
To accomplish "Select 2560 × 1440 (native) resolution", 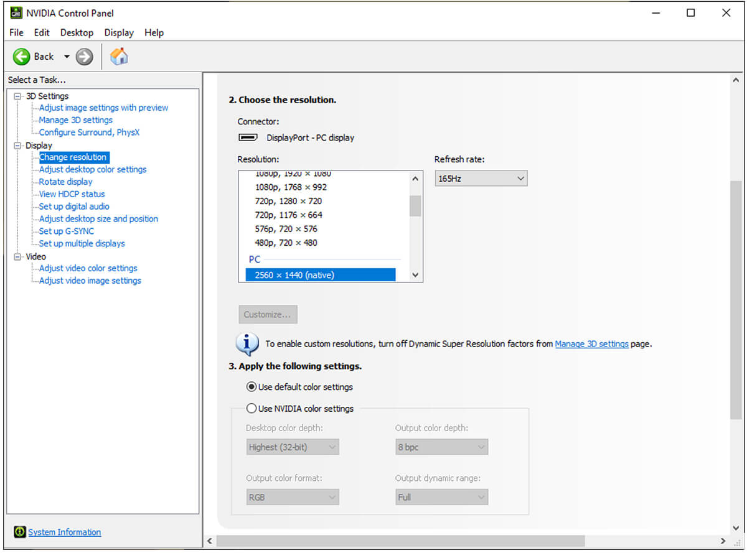I will 321,275.
